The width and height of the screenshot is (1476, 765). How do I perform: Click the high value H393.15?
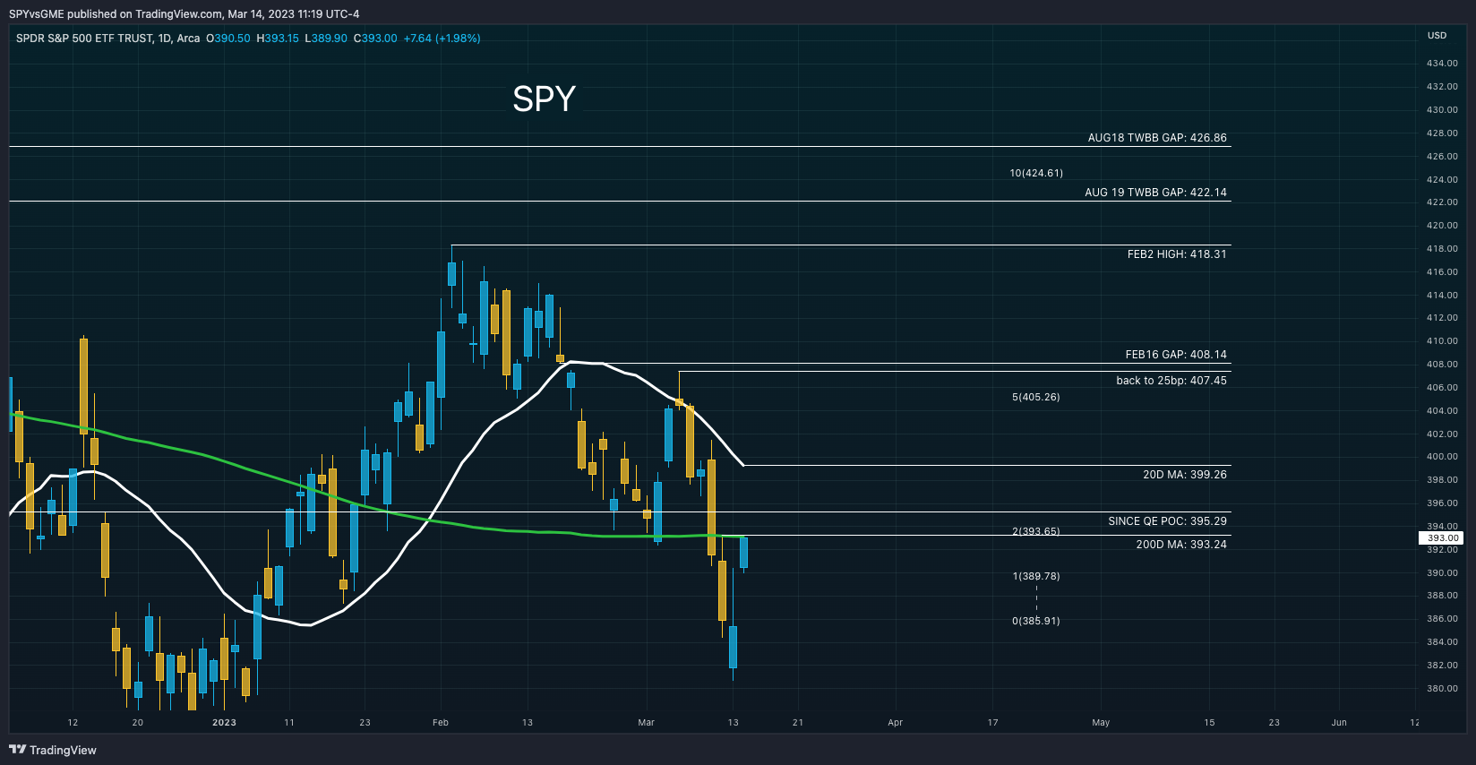[278, 39]
